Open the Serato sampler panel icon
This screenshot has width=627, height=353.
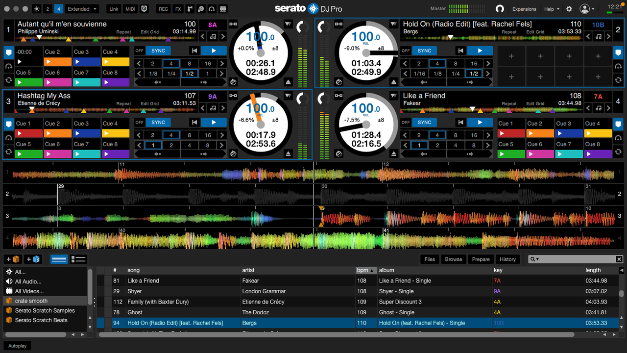pos(189,9)
